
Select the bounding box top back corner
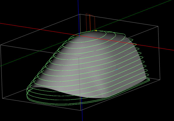tap(80, 14)
